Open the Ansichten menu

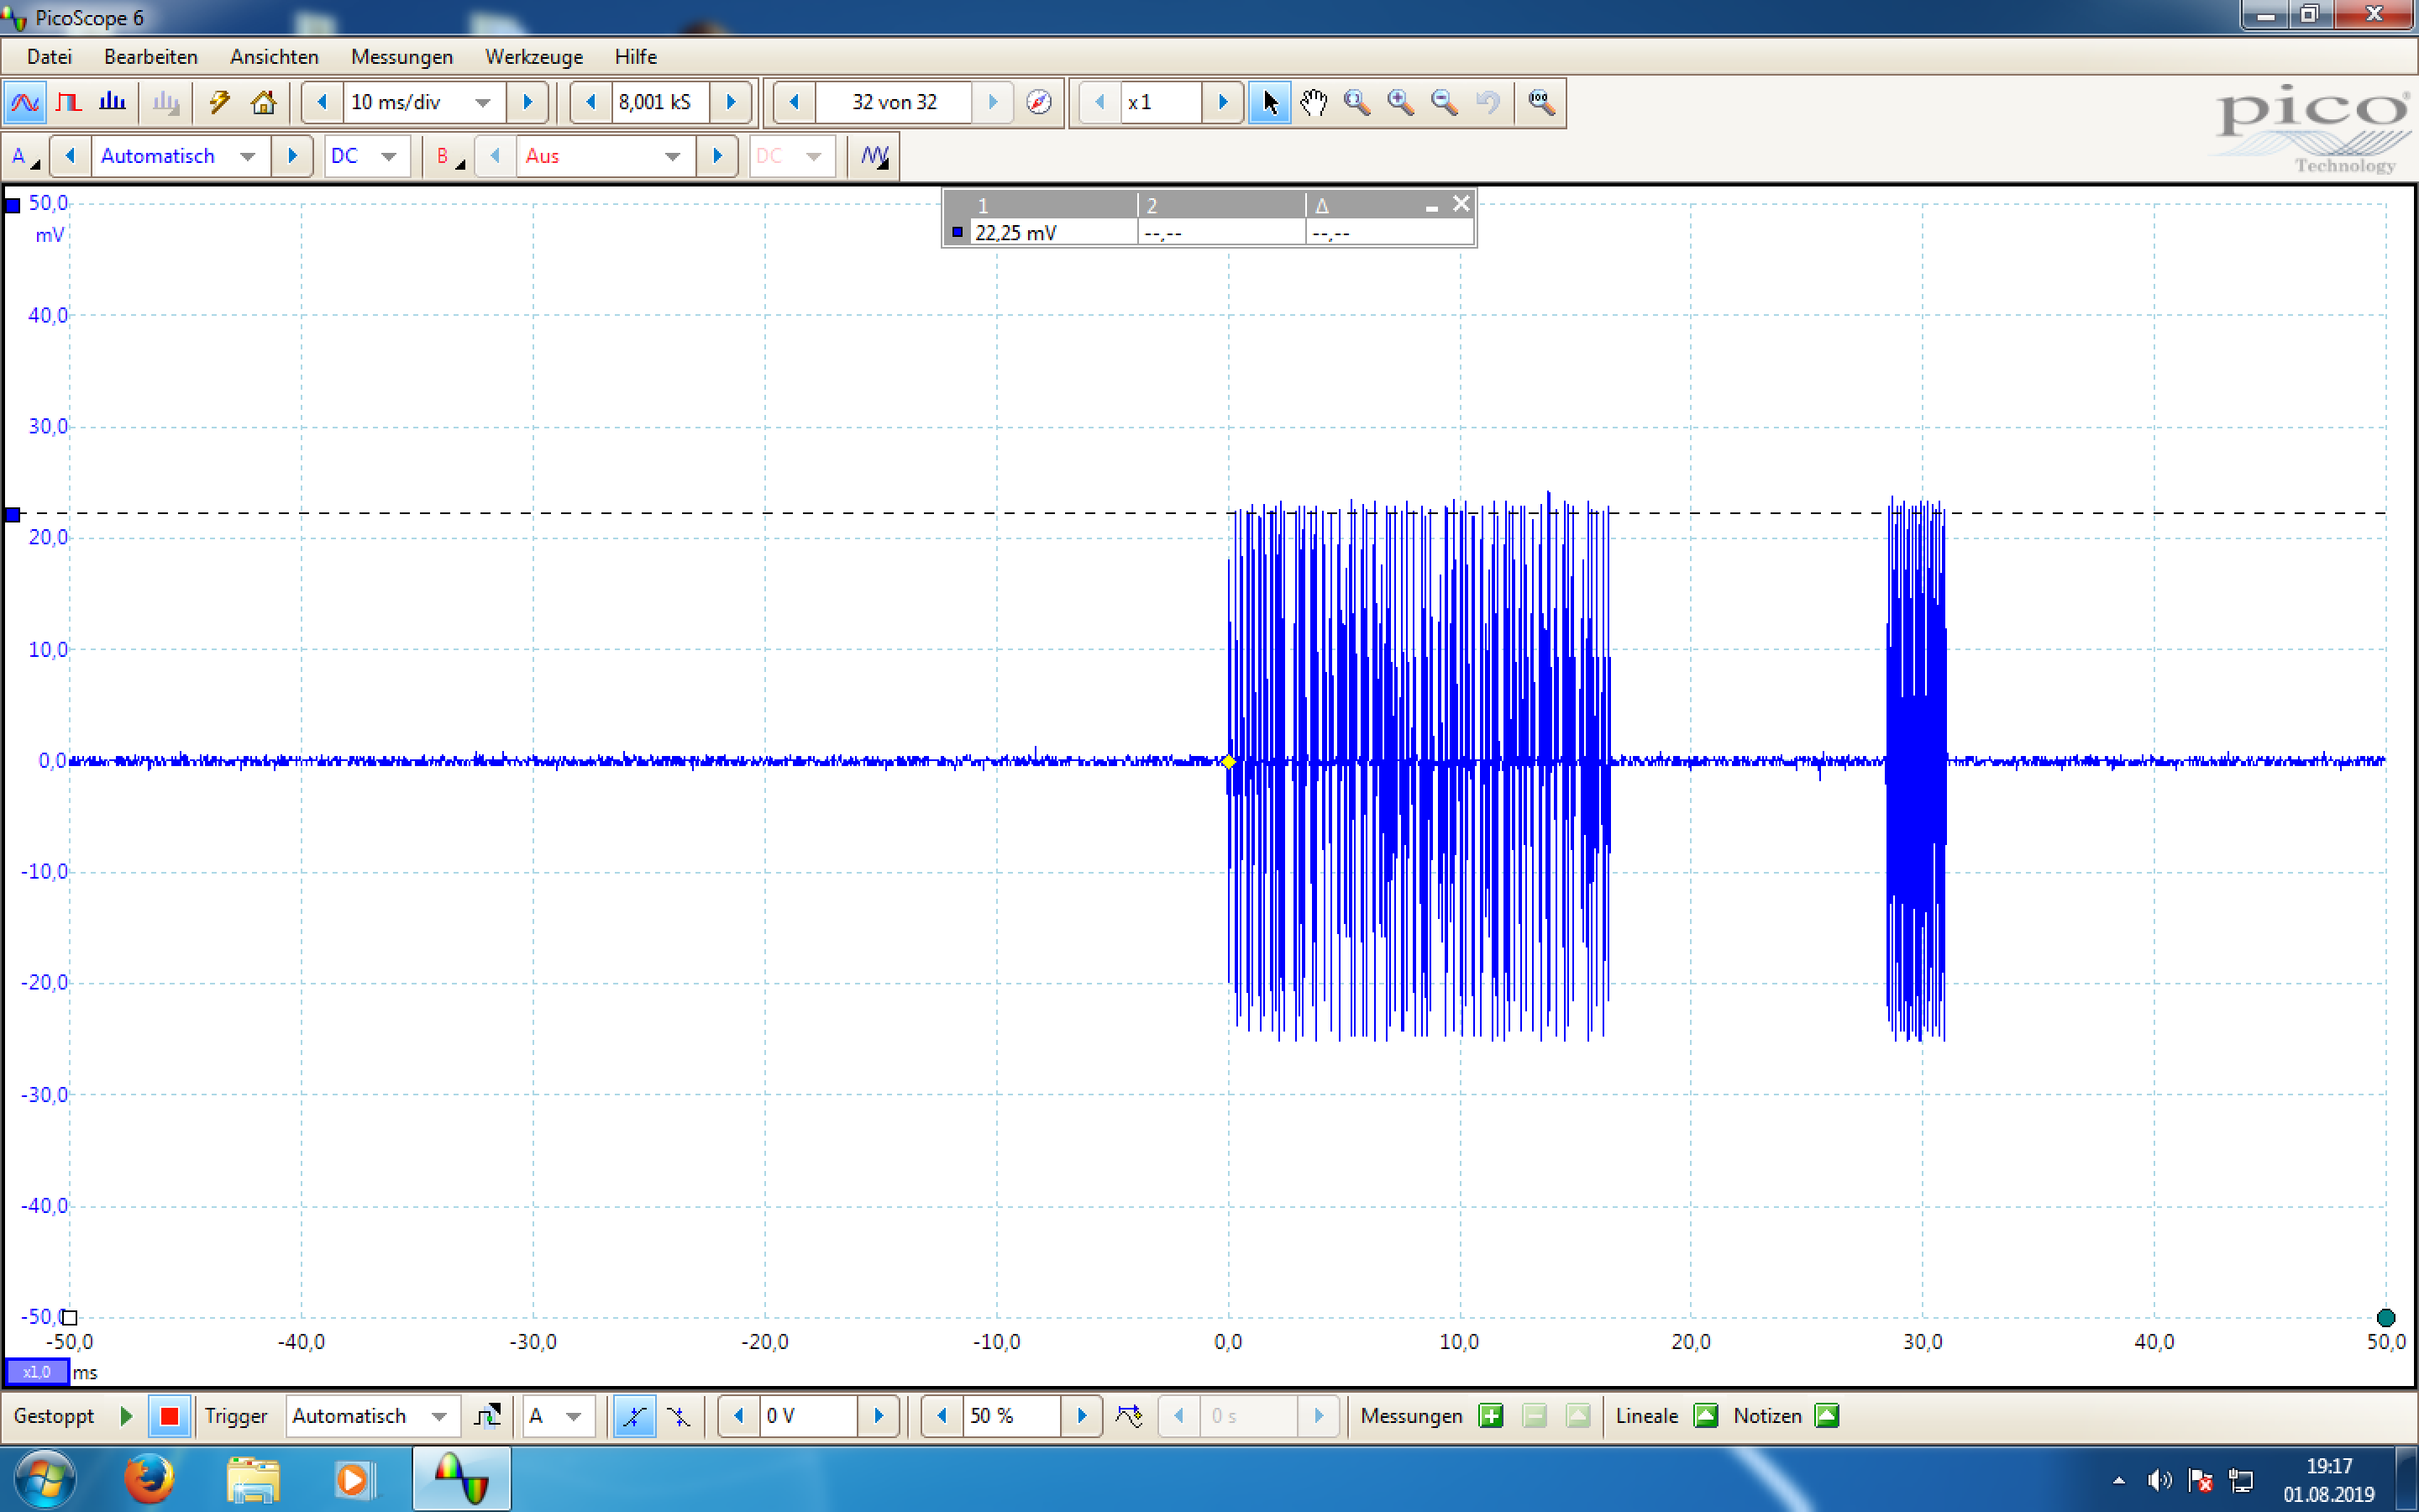[x=274, y=57]
